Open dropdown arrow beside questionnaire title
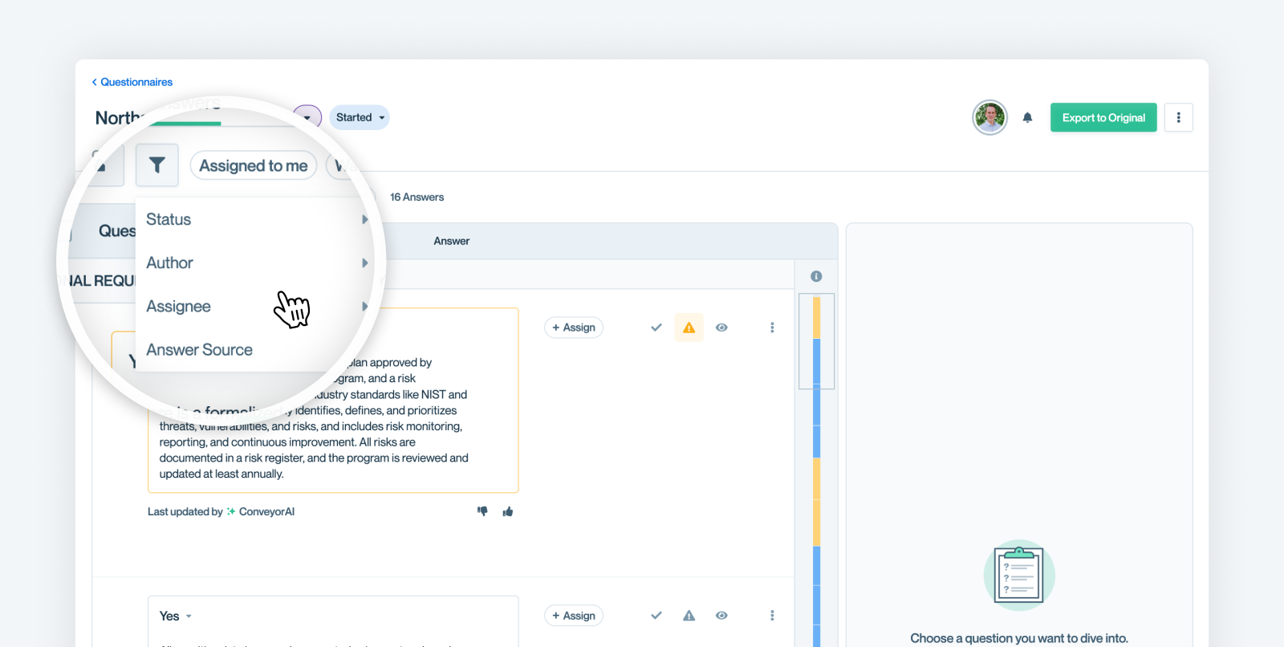Image resolution: width=1284 pixels, height=647 pixels. coord(307,117)
